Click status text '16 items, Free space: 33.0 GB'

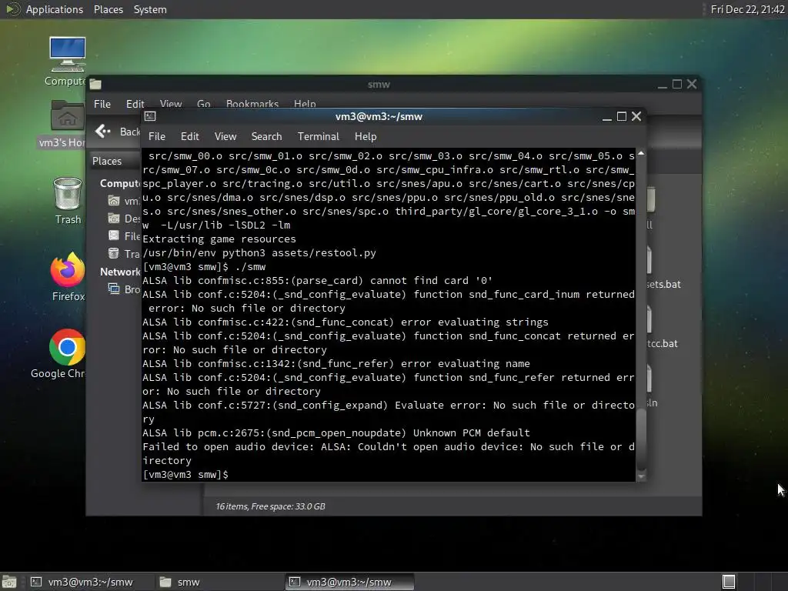point(270,506)
